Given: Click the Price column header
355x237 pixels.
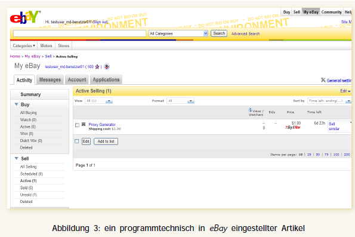Looking at the screenshot, I should point(291,112).
